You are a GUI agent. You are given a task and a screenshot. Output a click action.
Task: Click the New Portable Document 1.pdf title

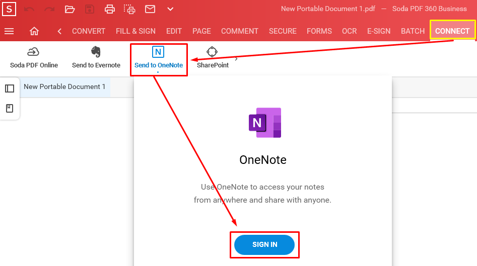328,9
